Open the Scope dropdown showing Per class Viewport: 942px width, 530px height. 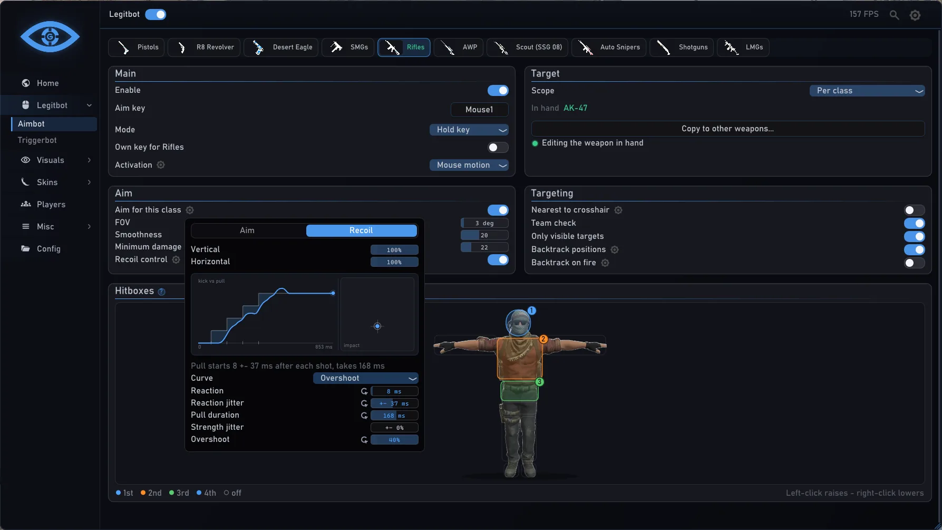867,91
